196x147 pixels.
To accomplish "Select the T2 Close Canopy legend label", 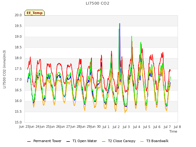I will point(122,141).
